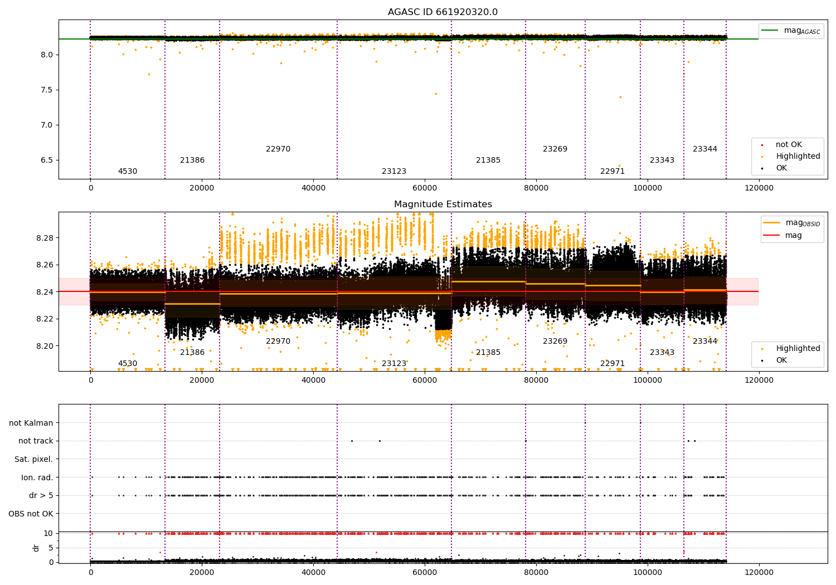The image size is (836, 585).
Task: Click the dr axis tick labeled 5
Action: pyautogui.click(x=51, y=548)
